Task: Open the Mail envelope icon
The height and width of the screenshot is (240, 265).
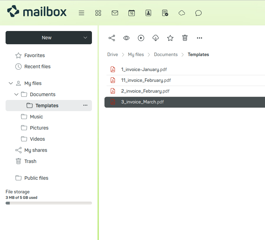Action: [115, 13]
